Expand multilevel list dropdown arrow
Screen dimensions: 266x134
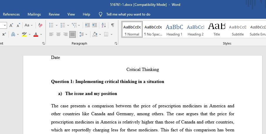click(x=79, y=25)
